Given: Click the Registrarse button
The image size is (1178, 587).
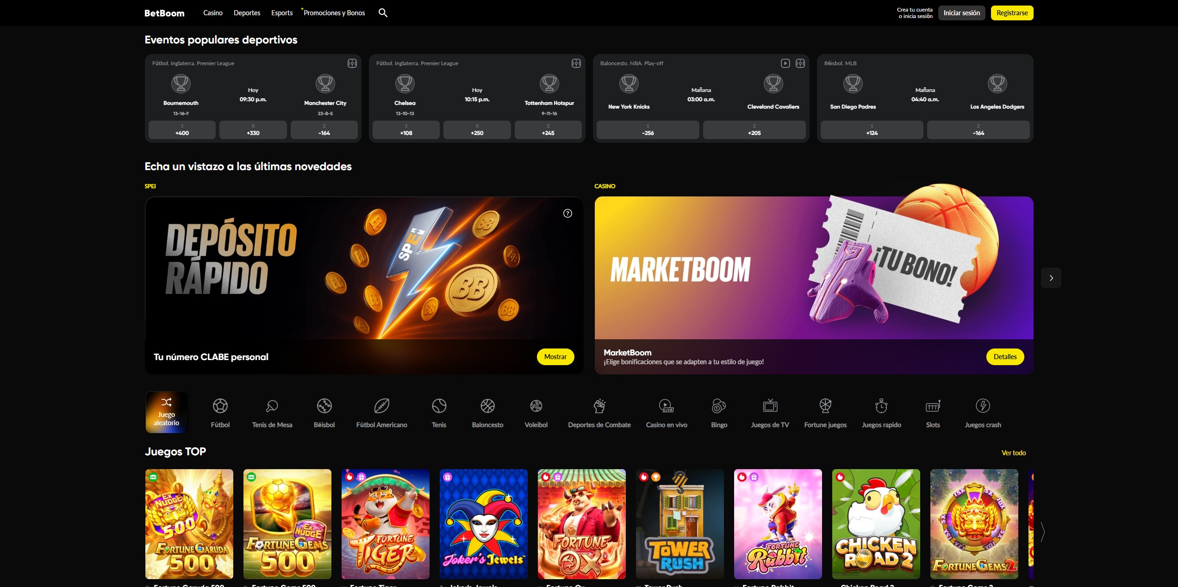Looking at the screenshot, I should coord(1012,13).
